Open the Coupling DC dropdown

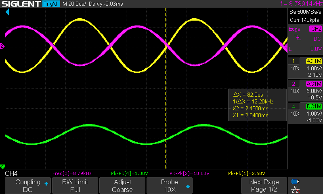point(27,186)
